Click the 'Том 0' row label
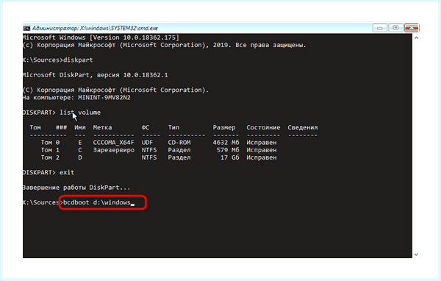Viewport: 441px width, 281px height. coord(50,143)
